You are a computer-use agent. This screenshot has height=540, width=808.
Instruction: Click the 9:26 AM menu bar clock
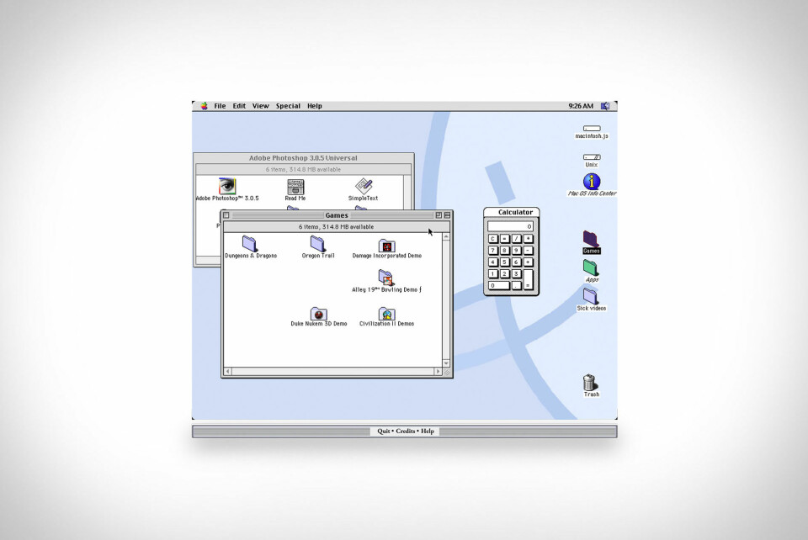(x=581, y=106)
